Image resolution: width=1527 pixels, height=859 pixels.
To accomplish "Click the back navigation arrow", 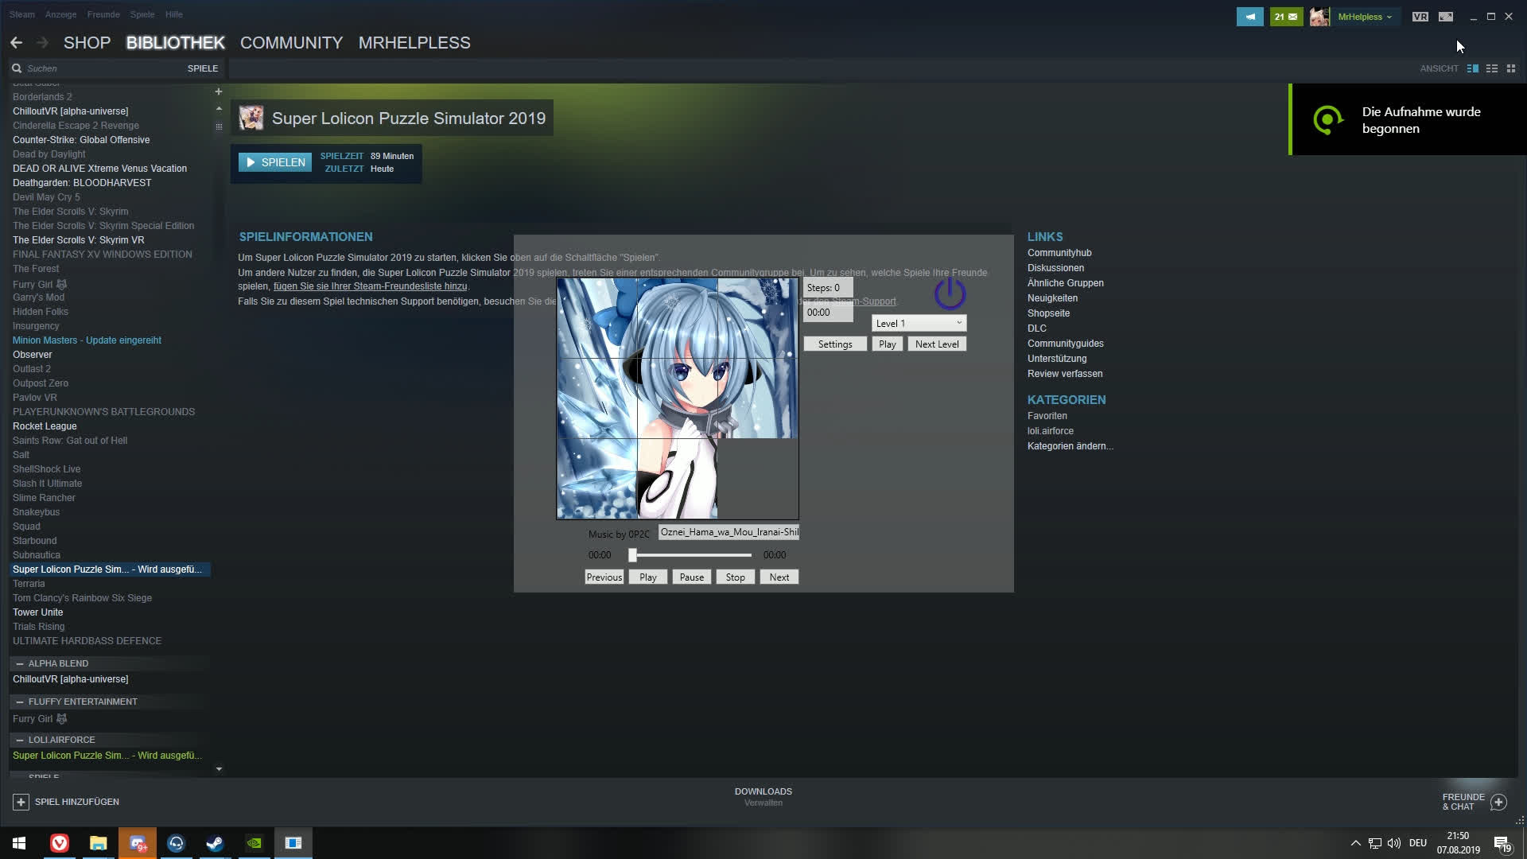I will (17, 43).
